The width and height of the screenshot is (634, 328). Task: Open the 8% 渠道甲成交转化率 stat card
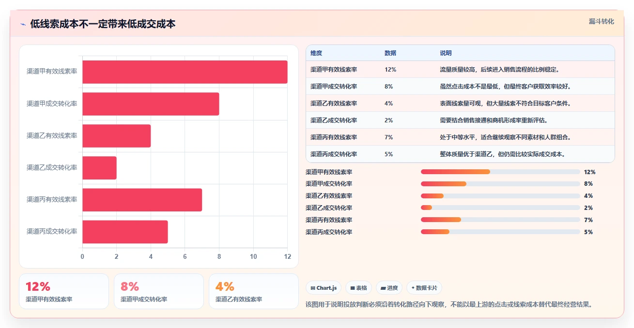click(159, 291)
